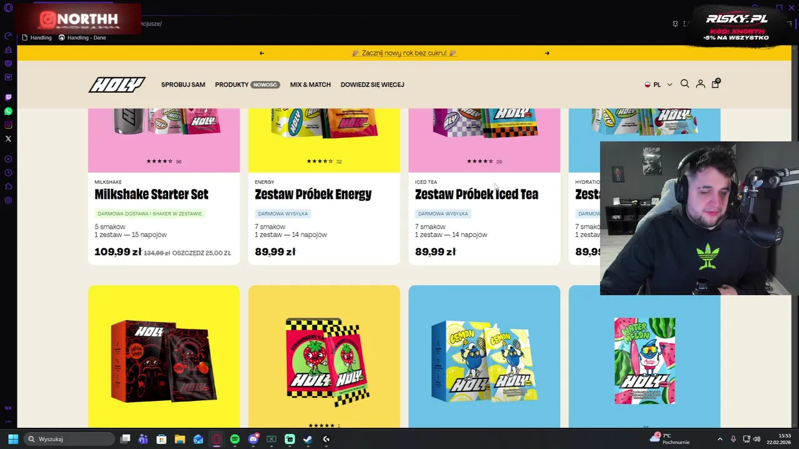The image size is (799, 449).
Task: Search the HOLY store with magnifier icon
Action: click(685, 84)
